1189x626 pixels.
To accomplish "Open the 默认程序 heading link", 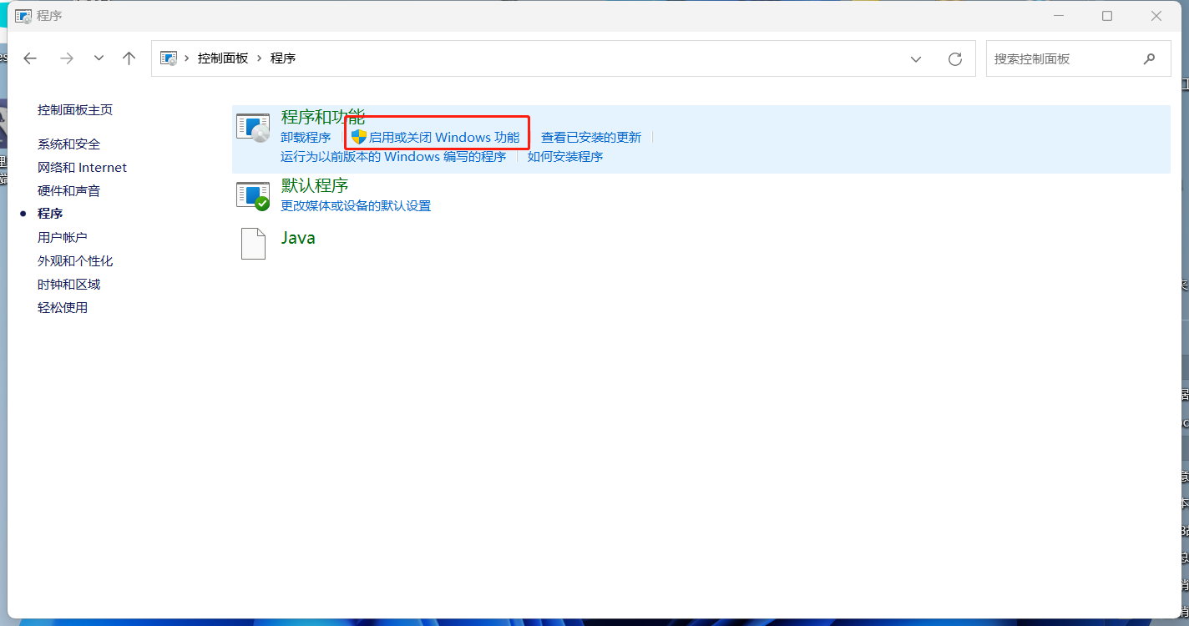I will 315,185.
